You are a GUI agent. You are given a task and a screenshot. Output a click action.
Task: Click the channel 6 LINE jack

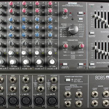[x=26, y=89]
